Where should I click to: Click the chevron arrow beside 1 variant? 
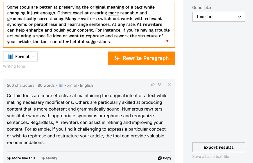(x=240, y=17)
